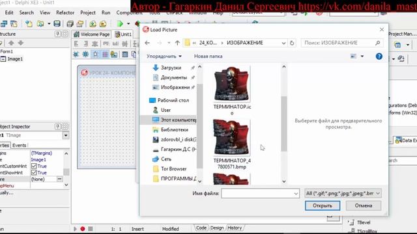This screenshot has width=417, height=234.
Task: Select Form1 in Structure tree
Action: pos(7,51)
